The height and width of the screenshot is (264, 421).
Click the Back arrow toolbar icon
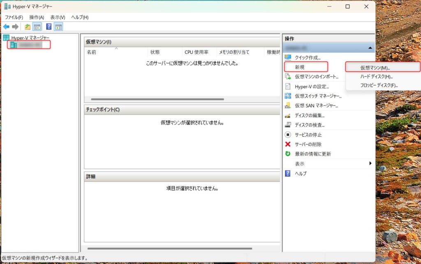coord(6,27)
